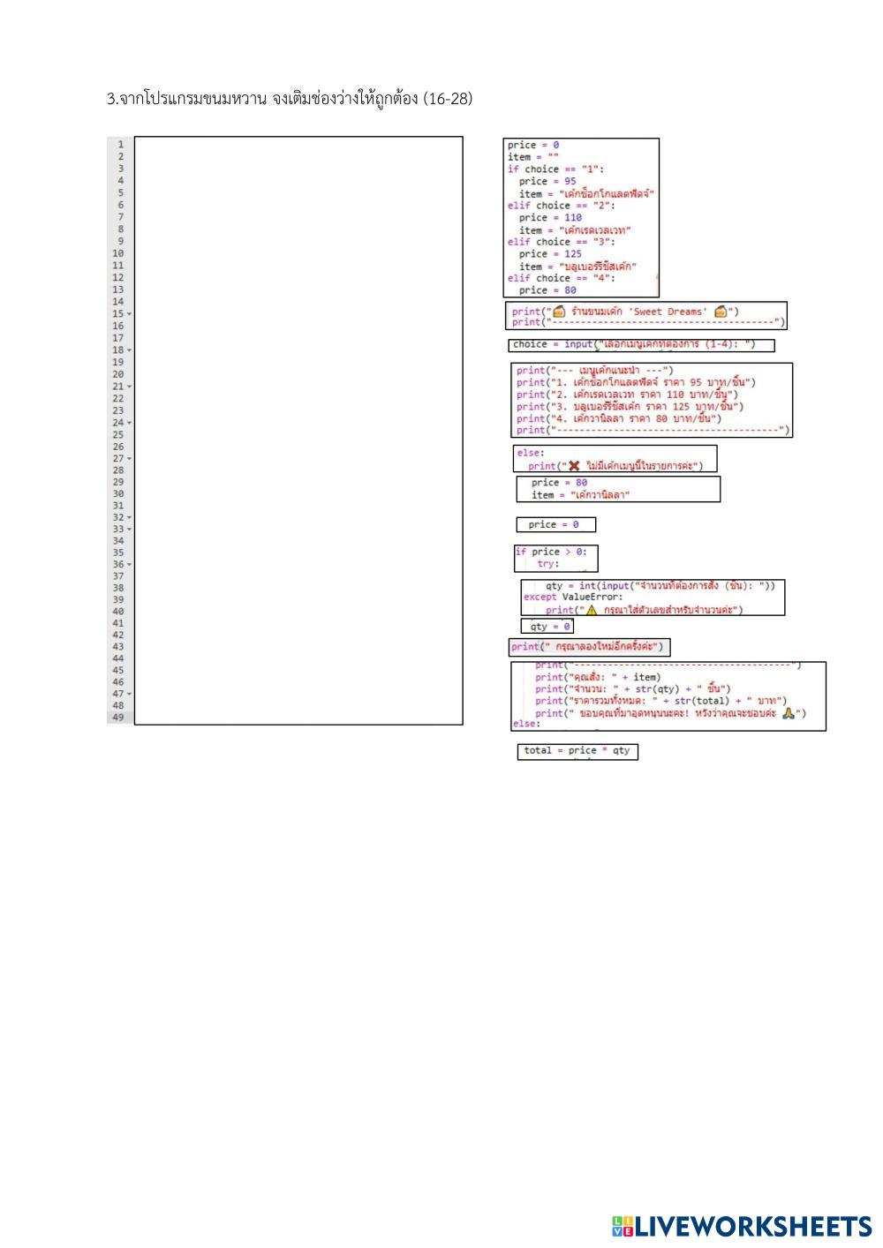Viewport: 883px width, 1248px height.
Task: Click inside the empty code editor area
Action: click(298, 431)
